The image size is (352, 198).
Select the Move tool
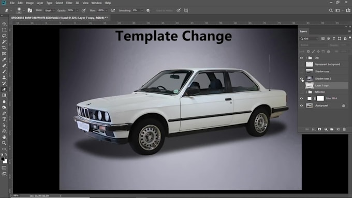coord(4,24)
